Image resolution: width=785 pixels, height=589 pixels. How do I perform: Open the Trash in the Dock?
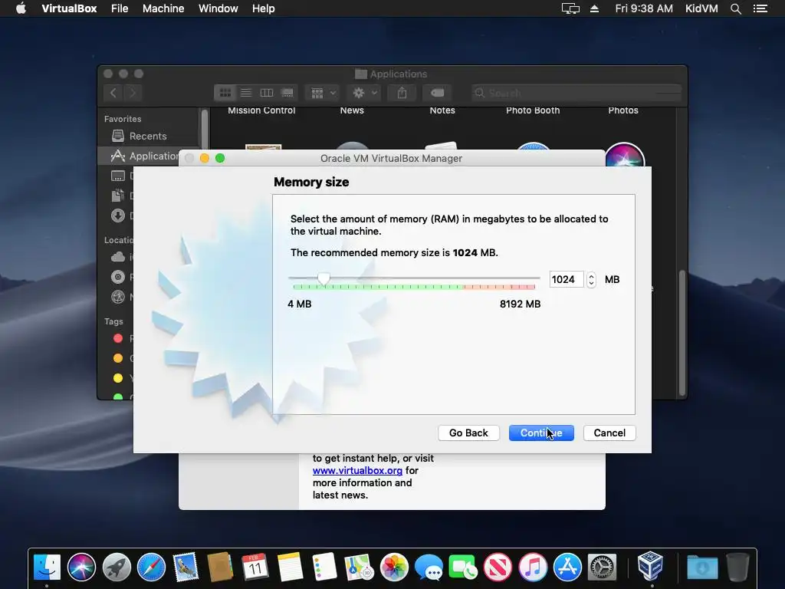737,568
